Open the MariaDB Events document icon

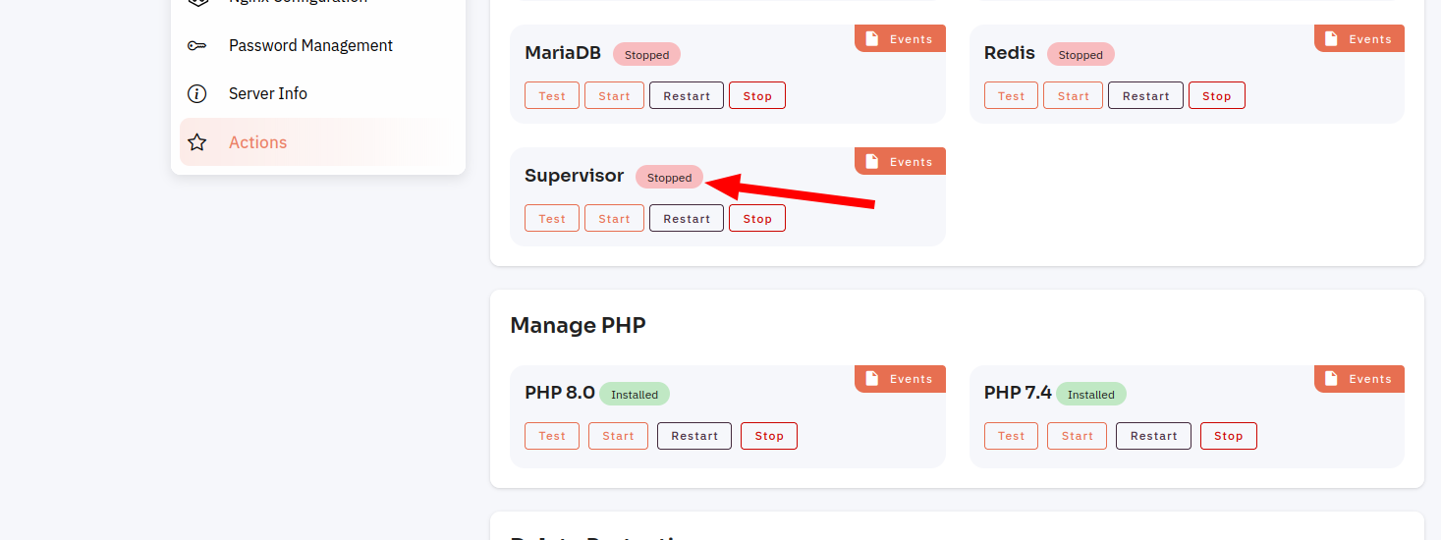871,39
